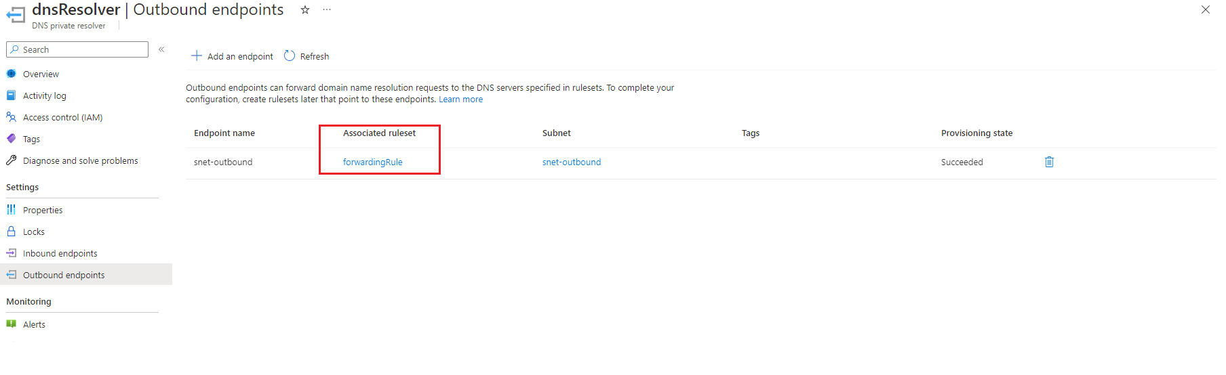1226x375 pixels.
Task: Open Activity log page
Action: click(x=45, y=95)
